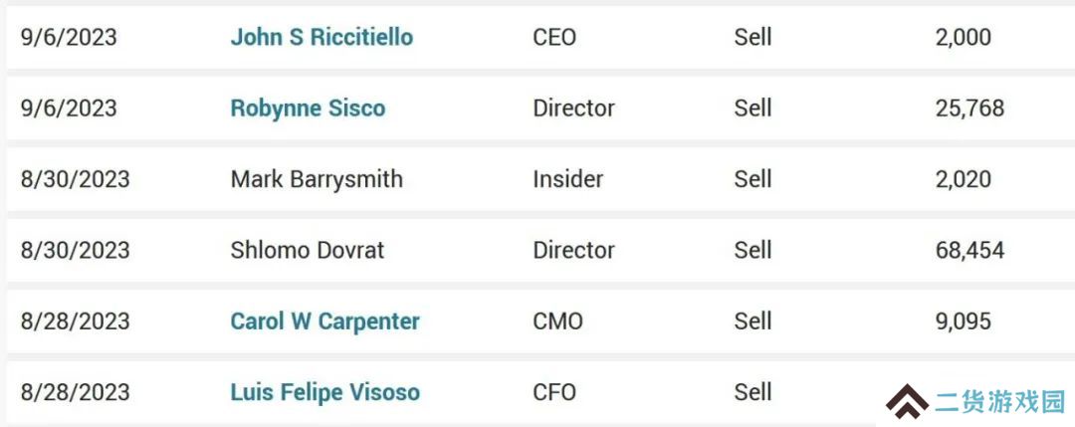Open Luis Felipe Visoso profile link
This screenshot has width=1075, height=427.
click(x=324, y=392)
